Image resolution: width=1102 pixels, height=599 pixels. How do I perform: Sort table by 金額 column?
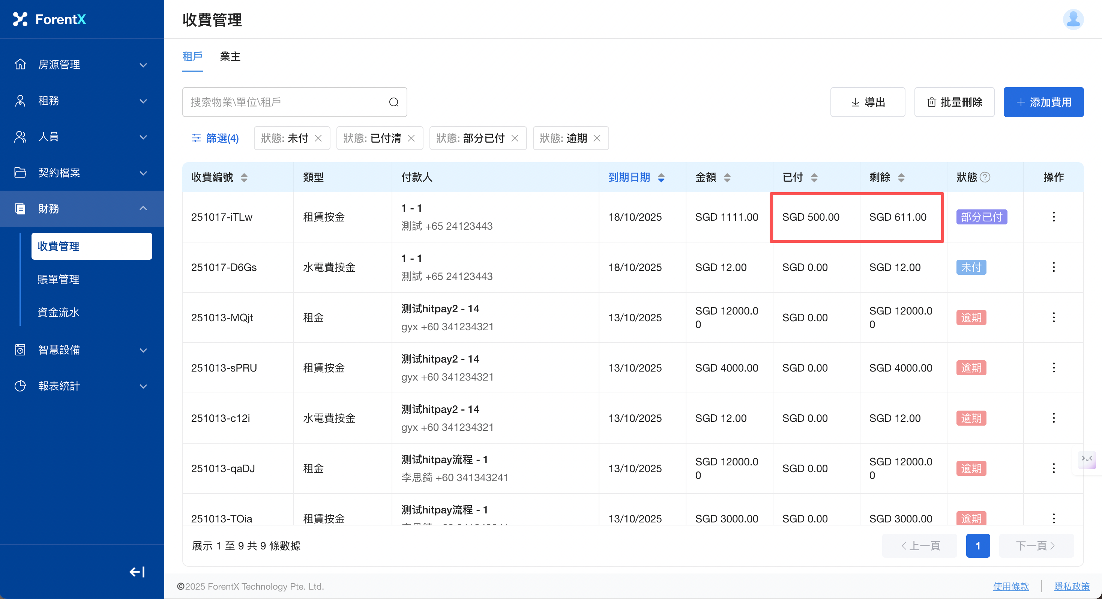tap(727, 177)
